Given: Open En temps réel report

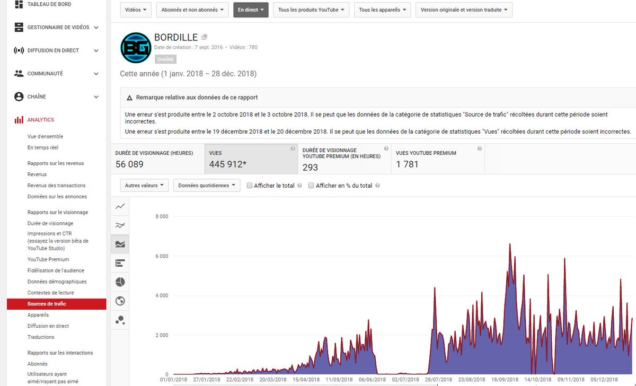Looking at the screenshot, I should coord(43,148).
